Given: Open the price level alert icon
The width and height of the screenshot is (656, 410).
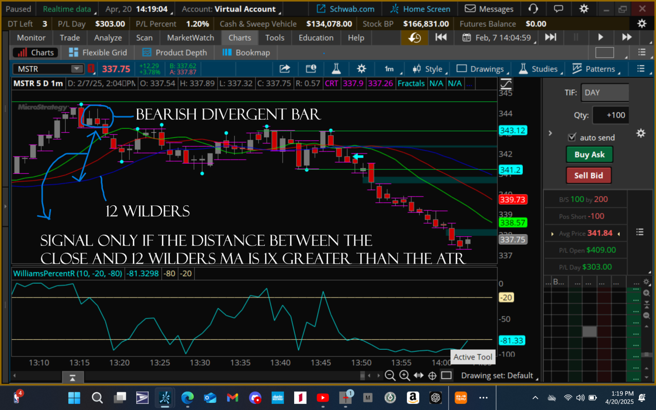Looking at the screenshot, I should click(x=311, y=69).
